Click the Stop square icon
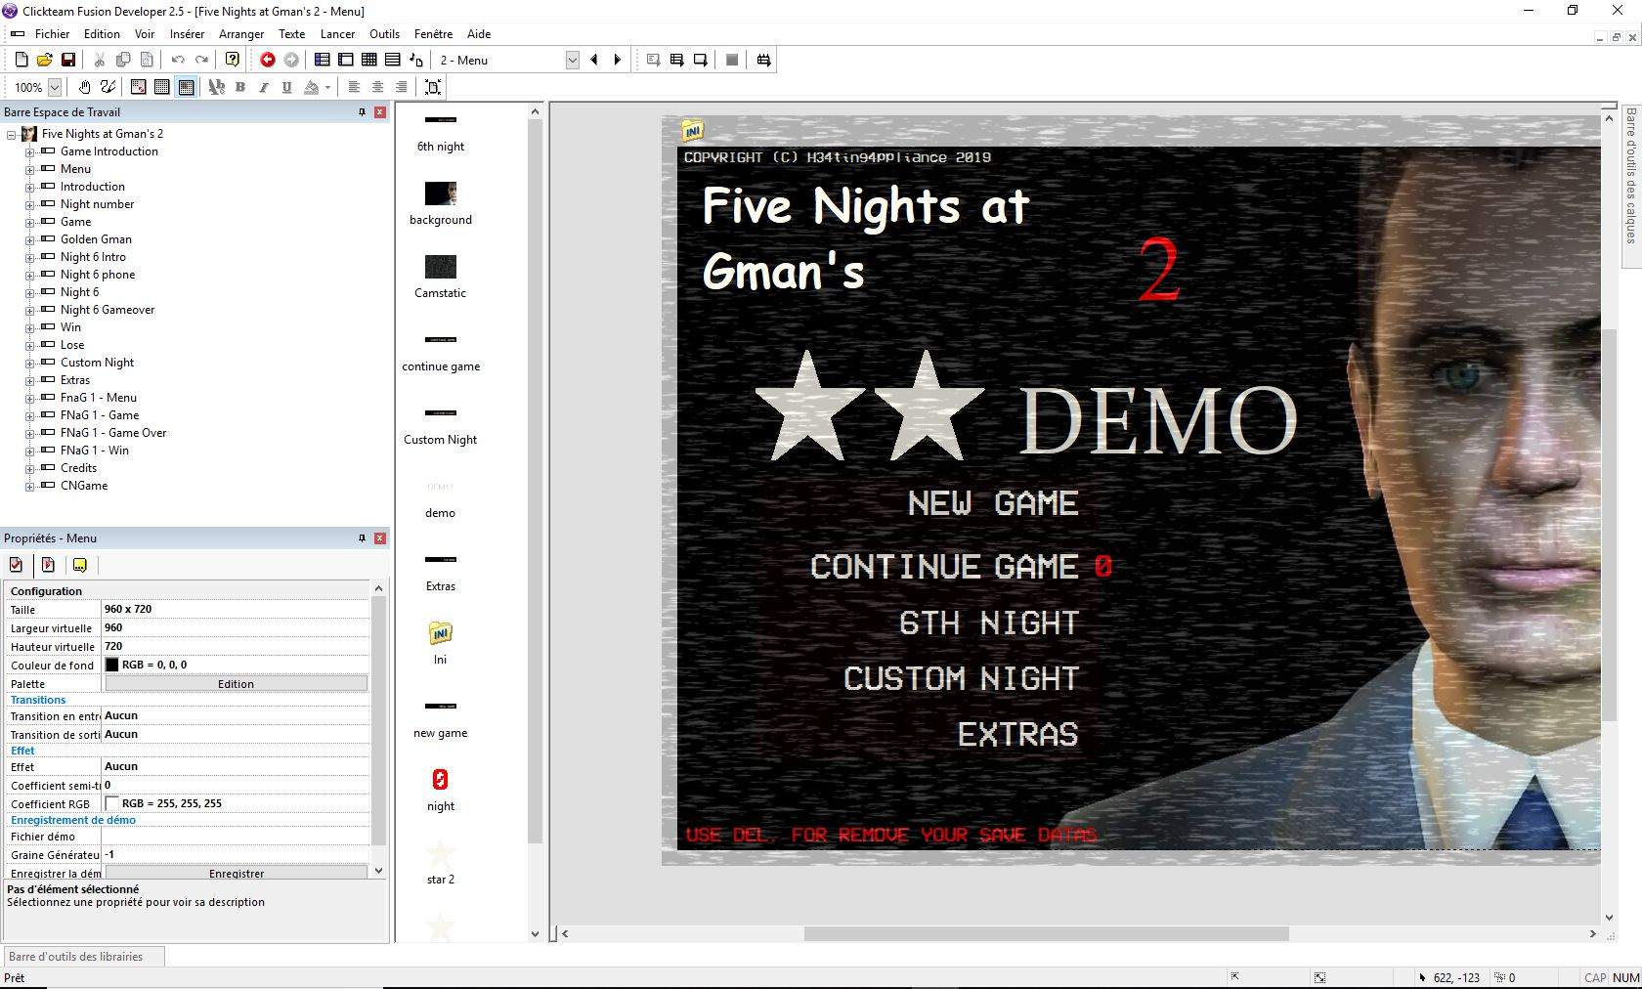 (x=732, y=60)
